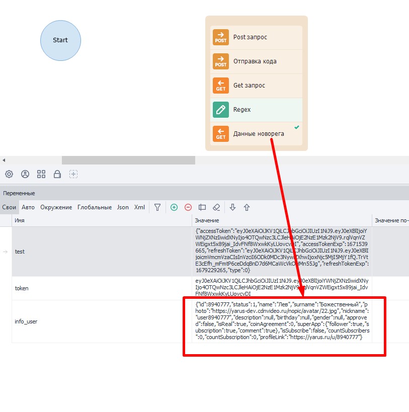
Task: Select the Start node circle
Action: 60,40
